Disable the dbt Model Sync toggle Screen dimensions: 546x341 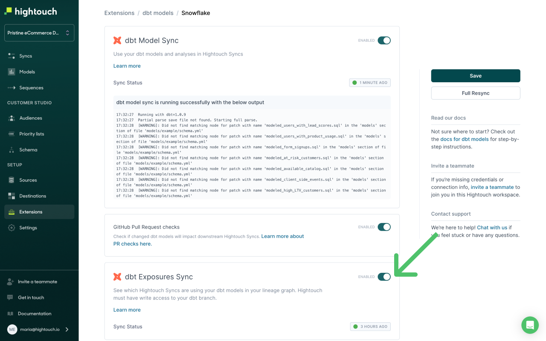click(x=384, y=40)
